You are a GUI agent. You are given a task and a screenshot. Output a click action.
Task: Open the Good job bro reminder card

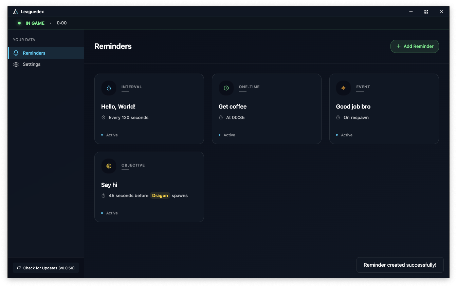pyautogui.click(x=384, y=109)
